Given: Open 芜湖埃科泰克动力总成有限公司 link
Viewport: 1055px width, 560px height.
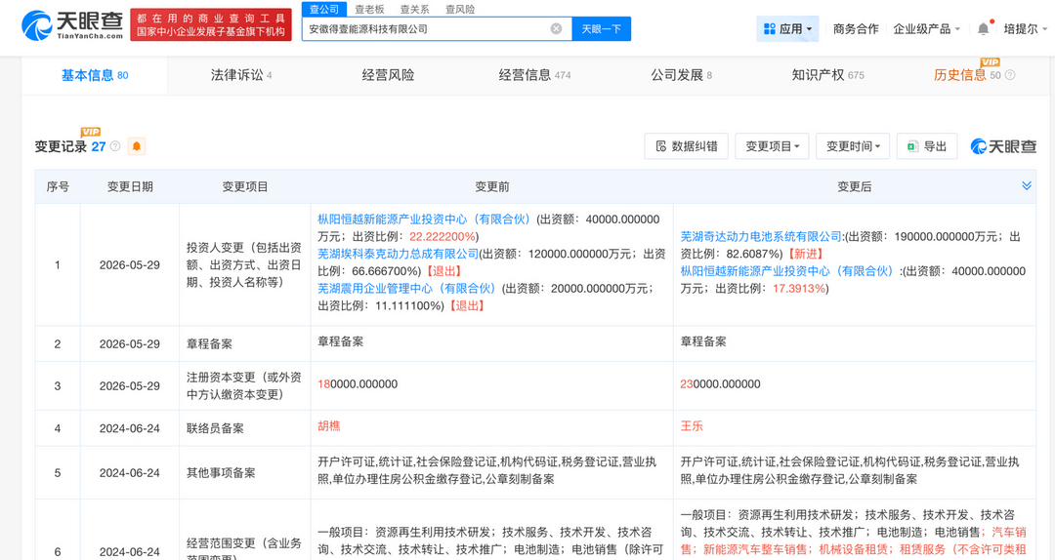Looking at the screenshot, I should (x=398, y=254).
